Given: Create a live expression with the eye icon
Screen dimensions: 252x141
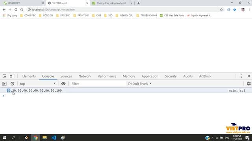Looking at the screenshot, I should pos(63,83).
